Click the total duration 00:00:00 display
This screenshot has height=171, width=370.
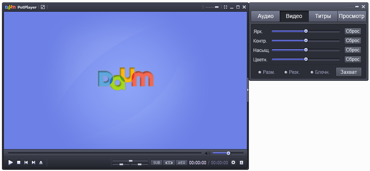coord(219,163)
